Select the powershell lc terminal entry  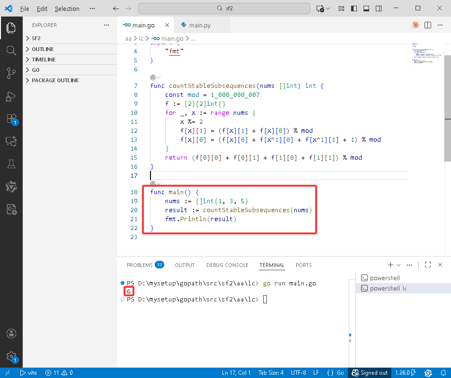(403, 288)
